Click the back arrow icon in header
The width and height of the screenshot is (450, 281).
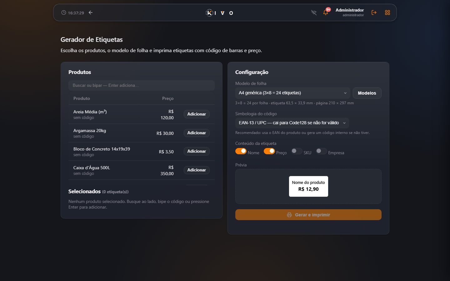point(91,12)
